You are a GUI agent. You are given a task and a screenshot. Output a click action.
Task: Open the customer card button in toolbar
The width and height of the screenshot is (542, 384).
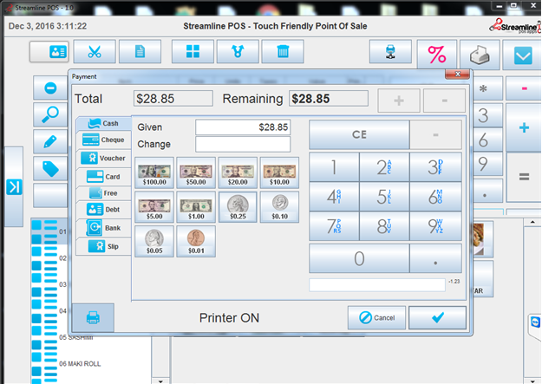tap(49, 52)
